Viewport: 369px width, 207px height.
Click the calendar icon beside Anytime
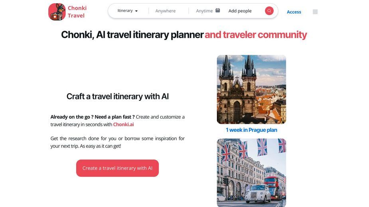click(x=218, y=10)
